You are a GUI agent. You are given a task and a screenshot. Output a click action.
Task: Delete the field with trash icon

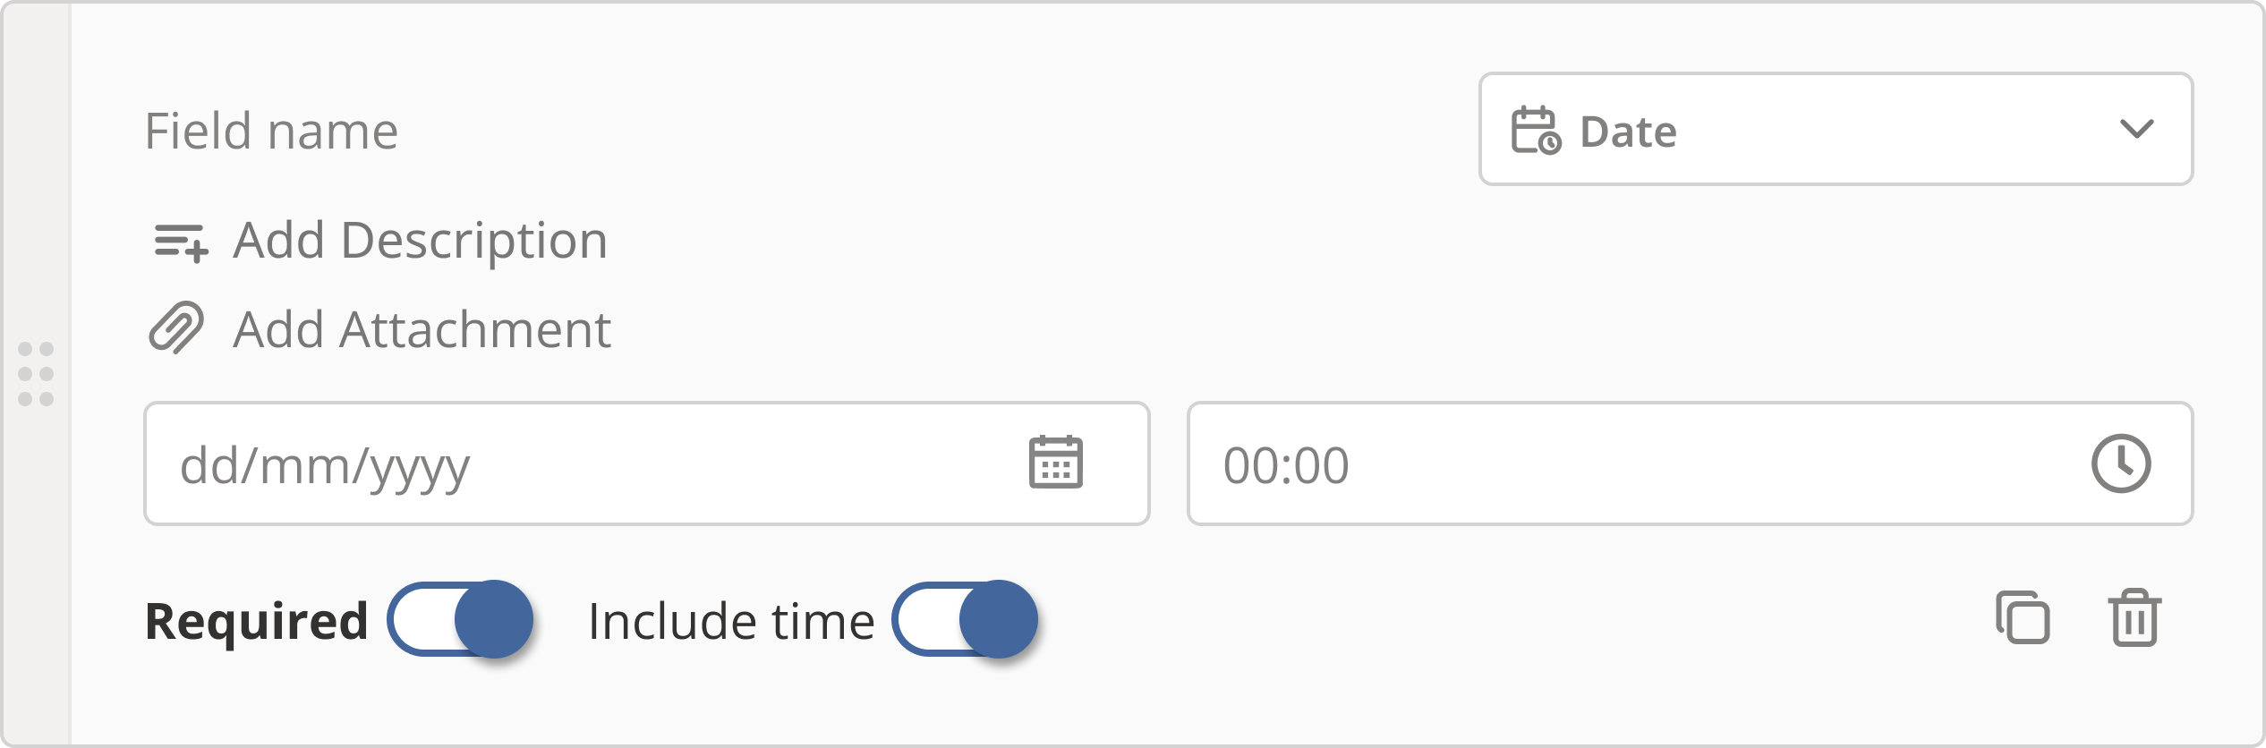pyautogui.click(x=2134, y=617)
